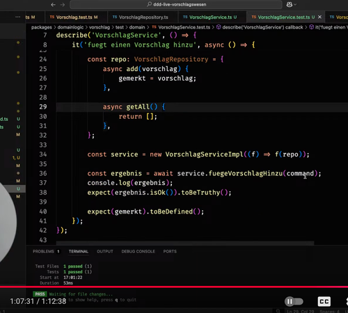348x313 pixels.
Task: Open the vorschlag breadcrumb
Action: [100, 27]
